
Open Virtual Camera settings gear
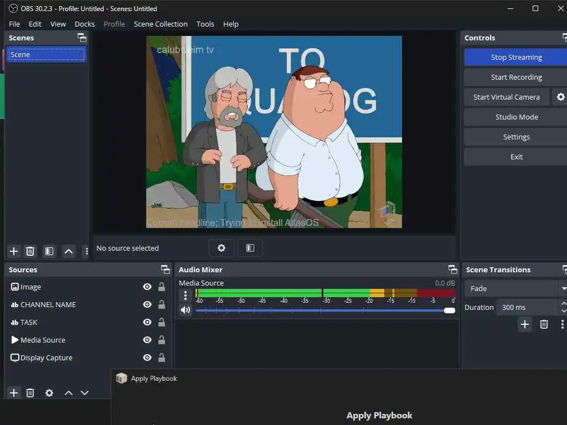coord(560,97)
